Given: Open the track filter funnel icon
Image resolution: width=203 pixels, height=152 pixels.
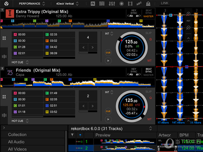Looking at the screenshot, I should coord(72,135).
